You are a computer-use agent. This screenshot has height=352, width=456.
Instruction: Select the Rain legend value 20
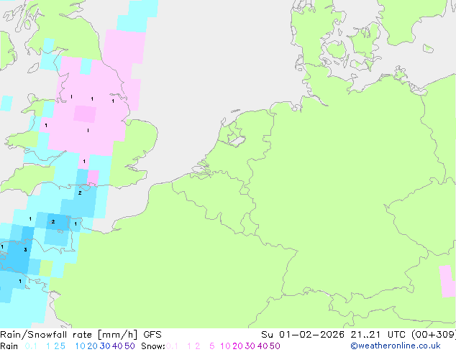click(x=92, y=346)
